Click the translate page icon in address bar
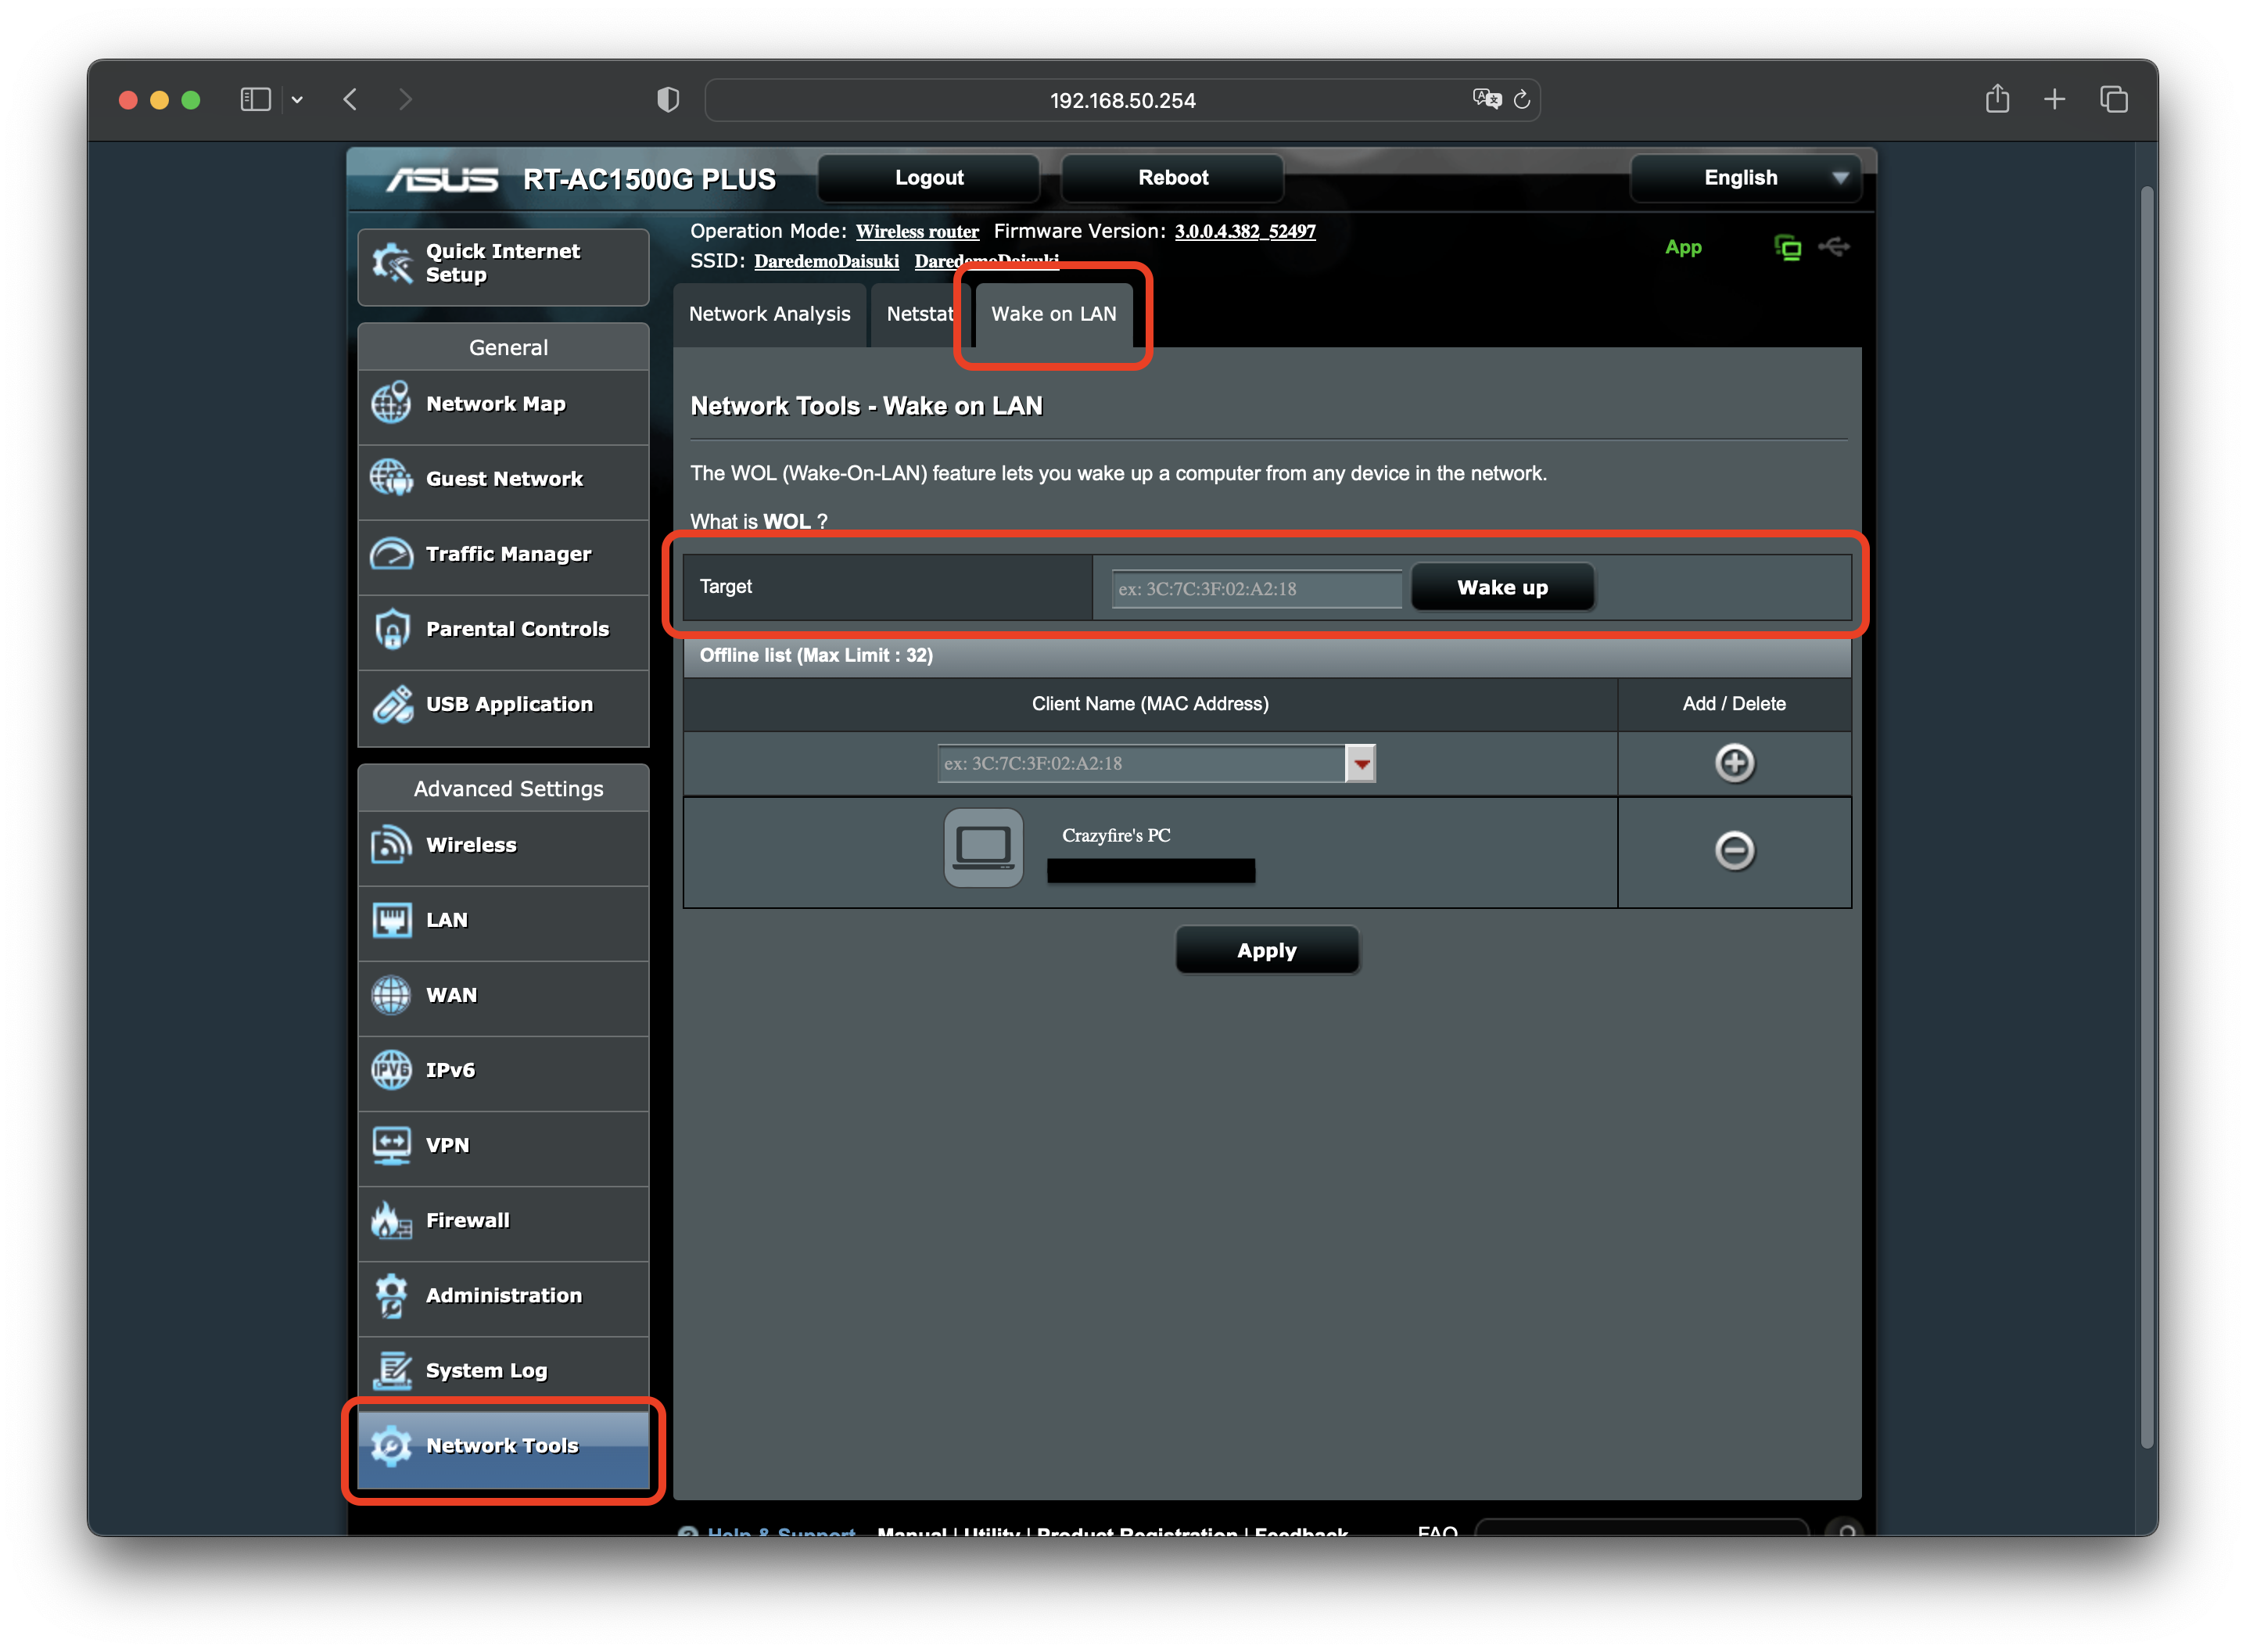 click(1487, 99)
